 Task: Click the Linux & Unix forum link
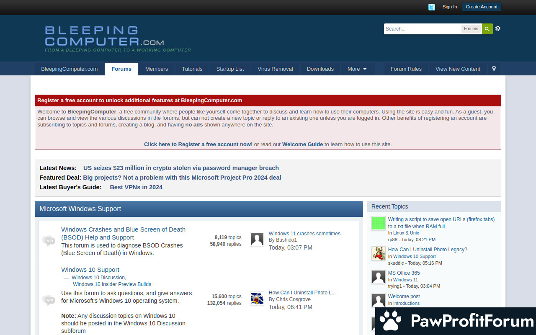pos(406,233)
